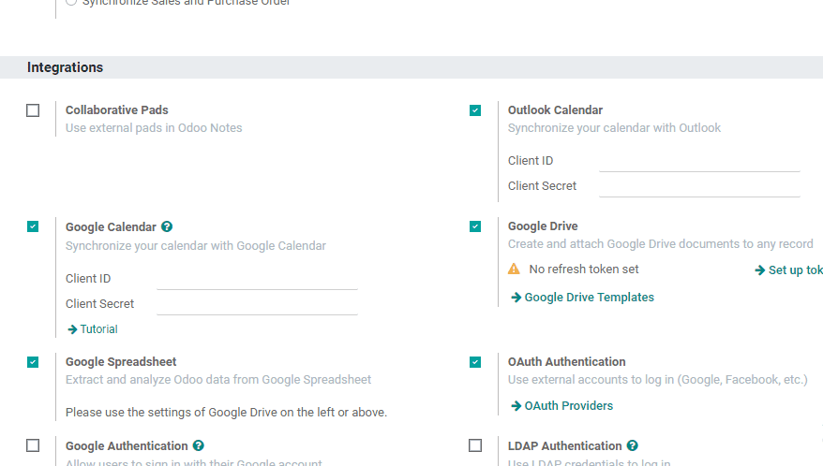Image resolution: width=823 pixels, height=466 pixels.
Task: Click the Google Authentication label
Action: [x=127, y=446]
